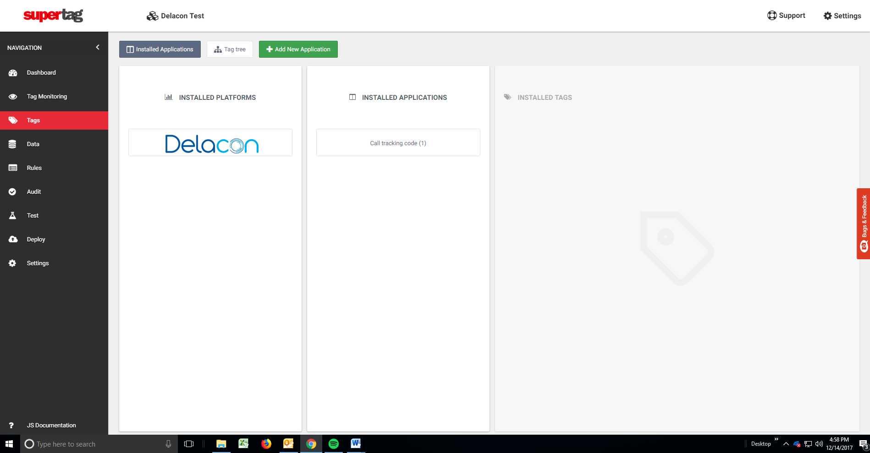
Task: Click the Support lifebuoy icon
Action: (x=772, y=16)
